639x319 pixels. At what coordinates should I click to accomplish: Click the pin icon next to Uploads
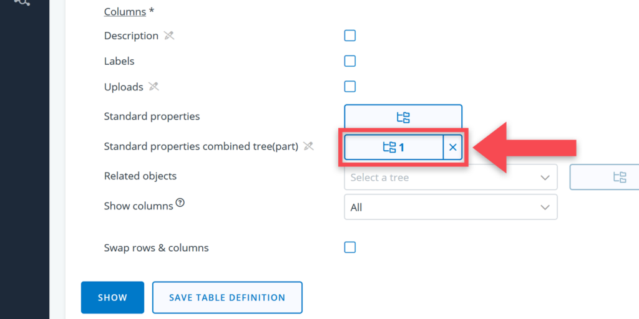(x=154, y=87)
